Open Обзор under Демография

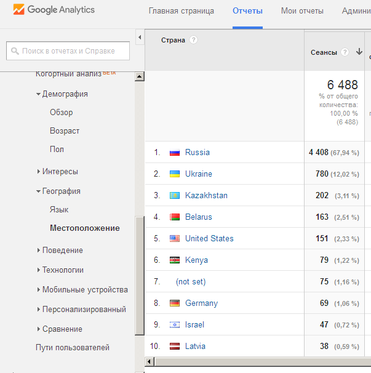coord(62,112)
